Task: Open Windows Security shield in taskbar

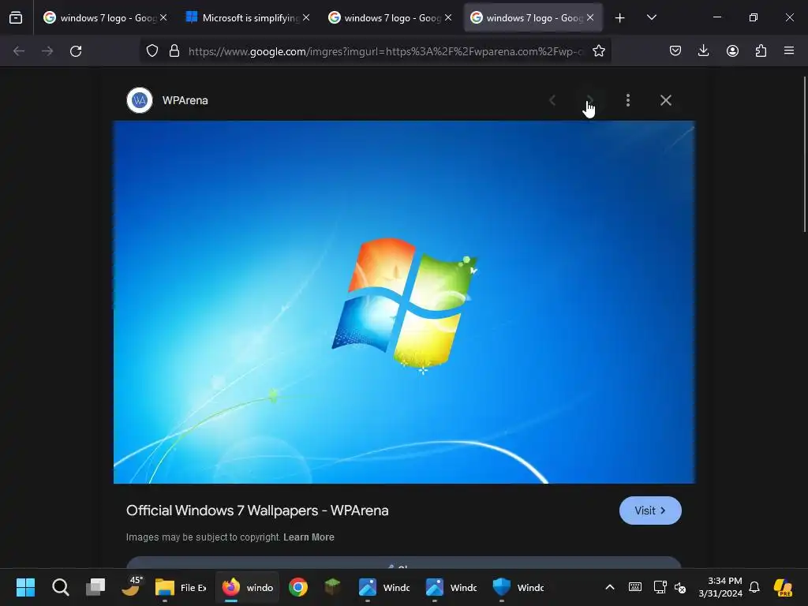Action: (x=518, y=587)
